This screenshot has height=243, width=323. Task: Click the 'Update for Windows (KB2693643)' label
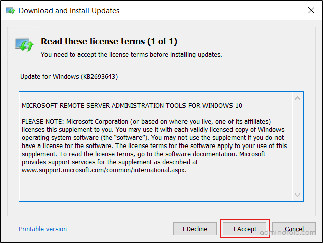69,76
